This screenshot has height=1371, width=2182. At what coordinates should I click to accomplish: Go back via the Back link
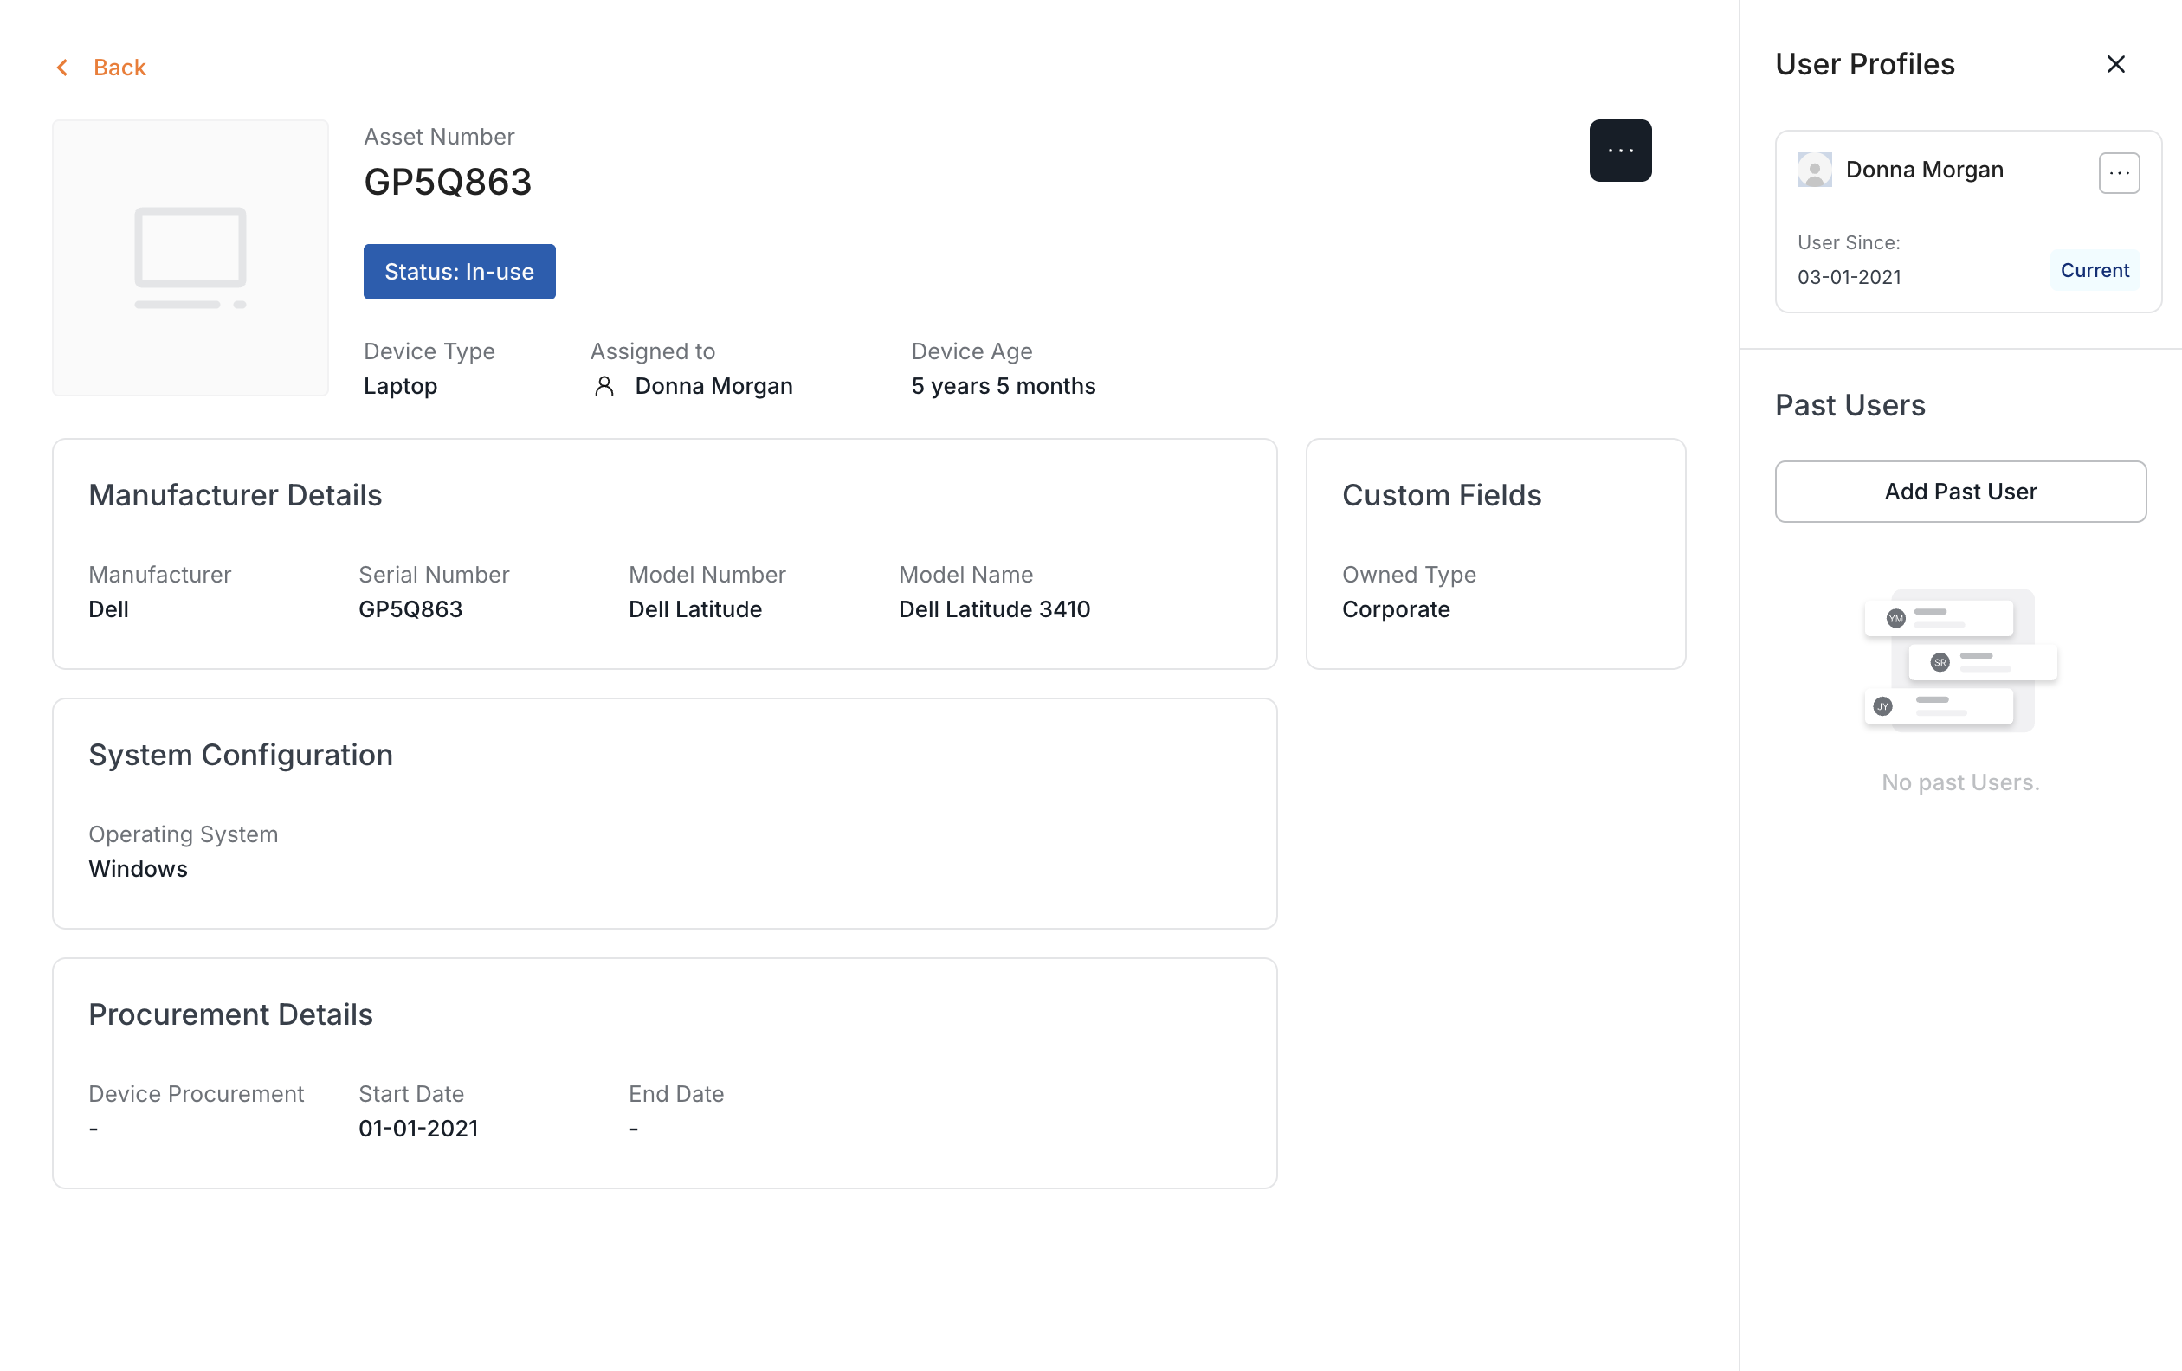(x=119, y=67)
